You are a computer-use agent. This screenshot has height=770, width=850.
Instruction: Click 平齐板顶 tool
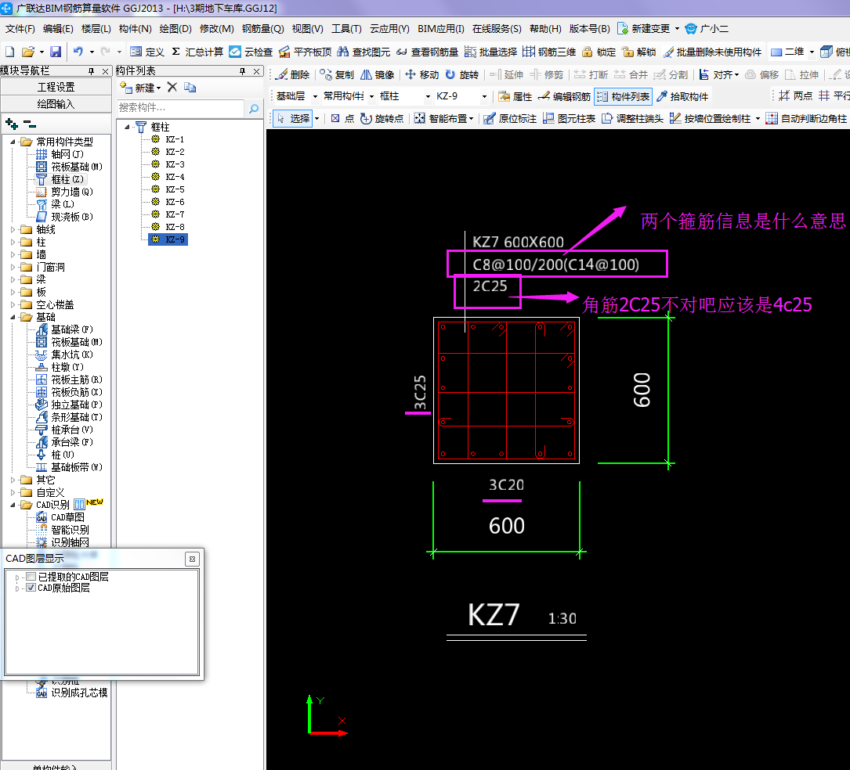point(305,52)
